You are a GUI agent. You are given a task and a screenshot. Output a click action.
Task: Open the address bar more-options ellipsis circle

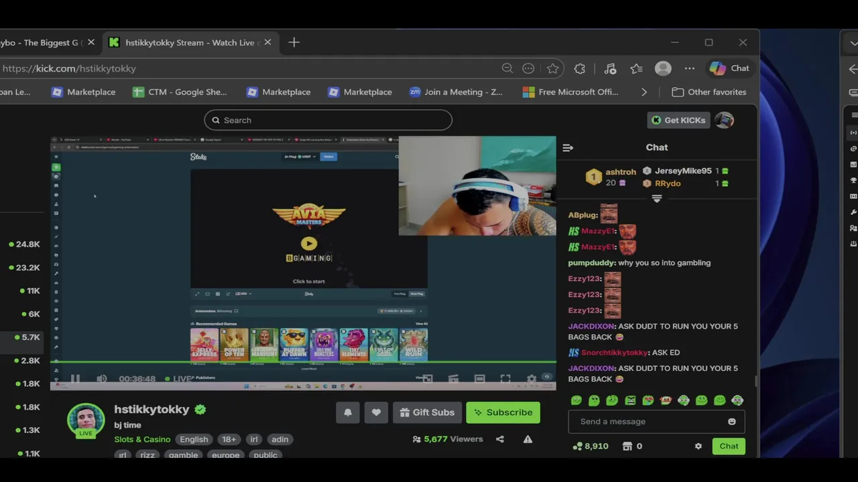pyautogui.click(x=528, y=68)
